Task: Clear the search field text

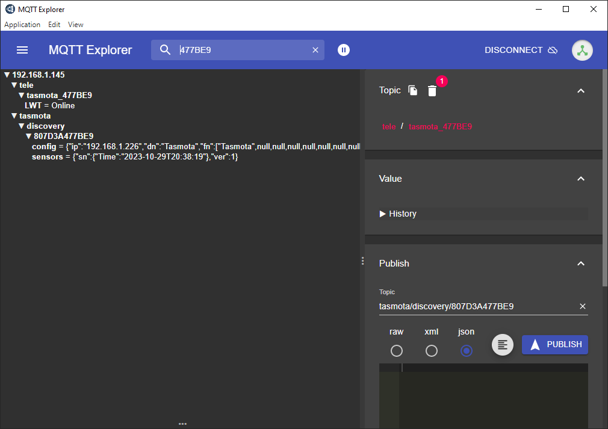Action: coord(315,50)
